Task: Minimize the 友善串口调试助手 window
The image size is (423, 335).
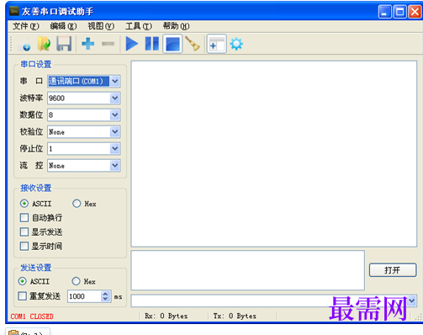Action: [385, 12]
